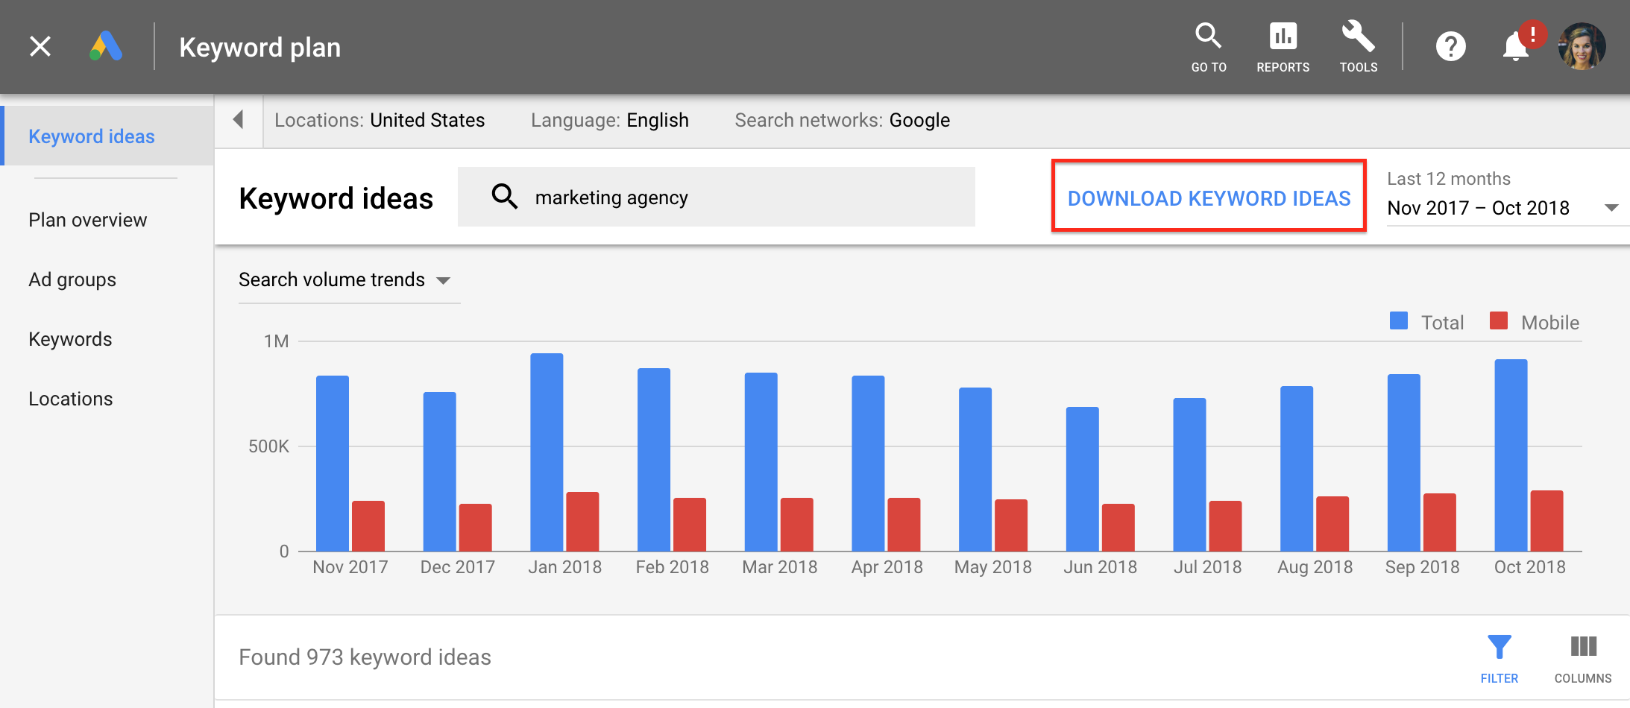
Task: Click Download Keyword Ideas
Action: click(1209, 198)
